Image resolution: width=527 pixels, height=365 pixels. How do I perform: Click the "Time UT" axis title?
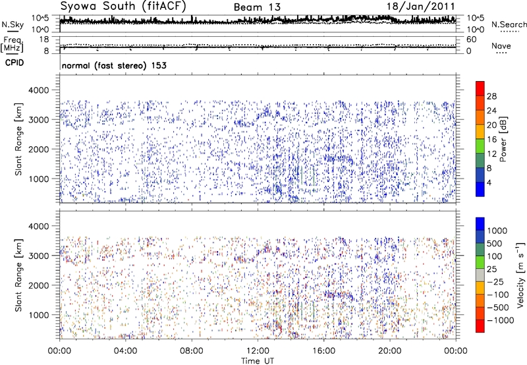(258, 361)
